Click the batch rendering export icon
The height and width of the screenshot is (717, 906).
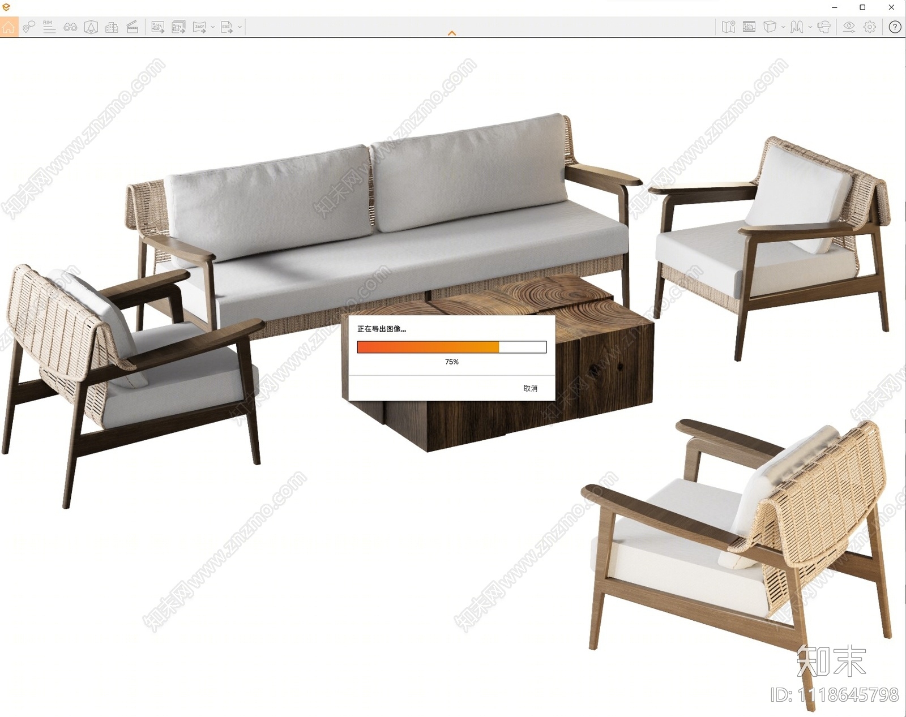coord(178,27)
